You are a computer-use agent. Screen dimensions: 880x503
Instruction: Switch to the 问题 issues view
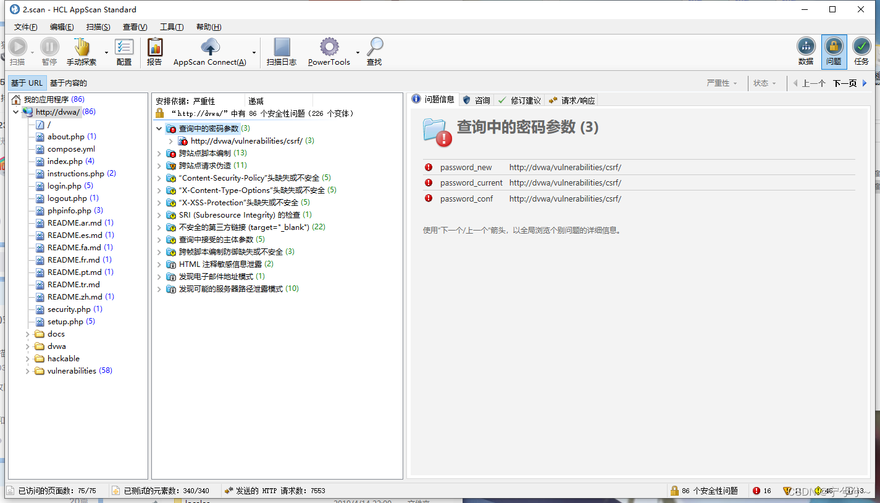pyautogui.click(x=834, y=52)
